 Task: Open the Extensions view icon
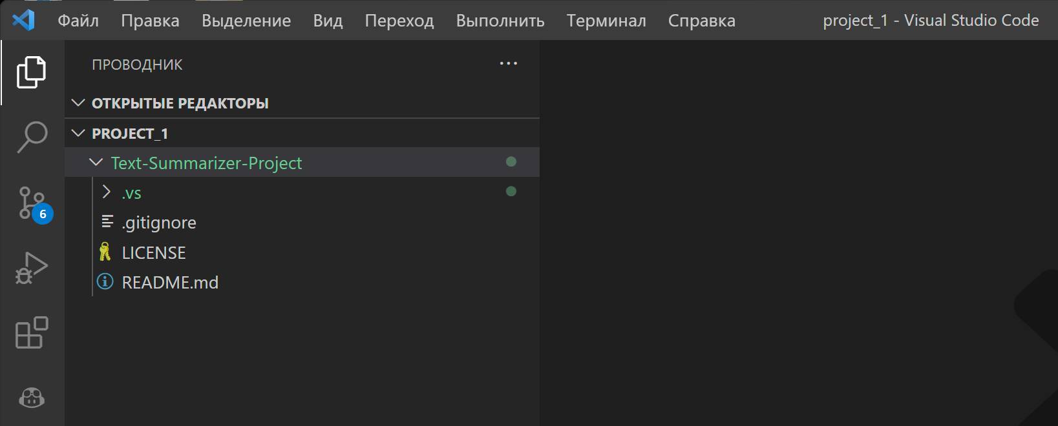tap(32, 333)
